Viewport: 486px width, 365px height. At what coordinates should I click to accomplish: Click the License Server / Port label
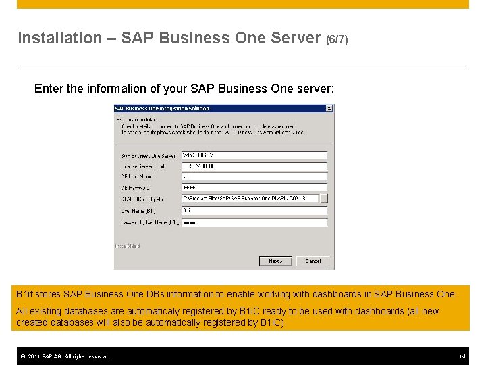(x=143, y=166)
